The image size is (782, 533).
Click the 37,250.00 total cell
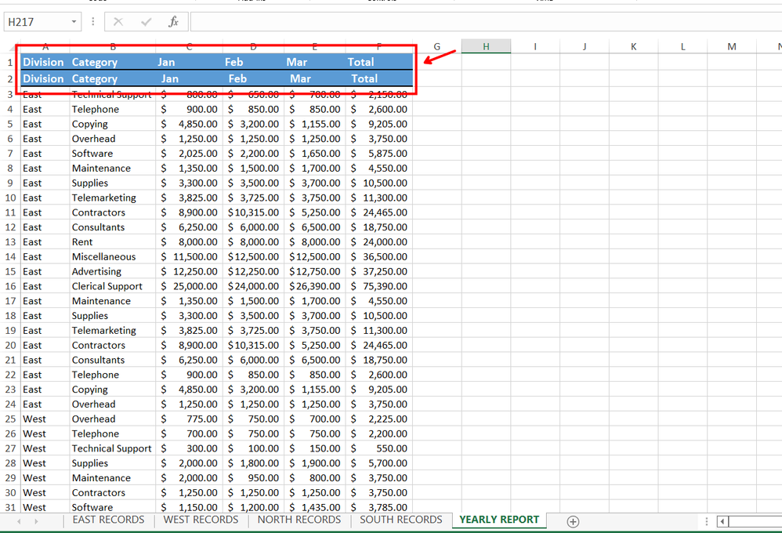click(x=379, y=271)
